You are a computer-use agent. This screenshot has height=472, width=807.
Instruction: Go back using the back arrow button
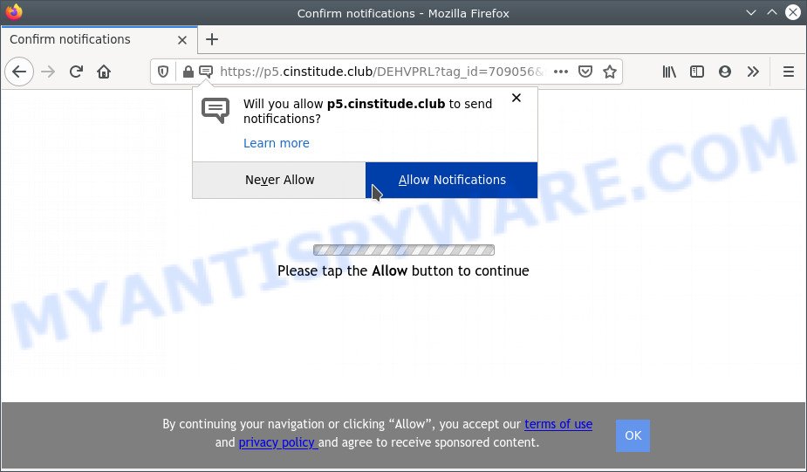pyautogui.click(x=19, y=72)
